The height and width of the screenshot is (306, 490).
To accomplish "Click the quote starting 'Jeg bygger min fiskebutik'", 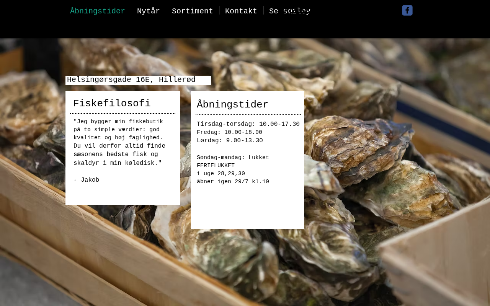I will click(119, 142).
